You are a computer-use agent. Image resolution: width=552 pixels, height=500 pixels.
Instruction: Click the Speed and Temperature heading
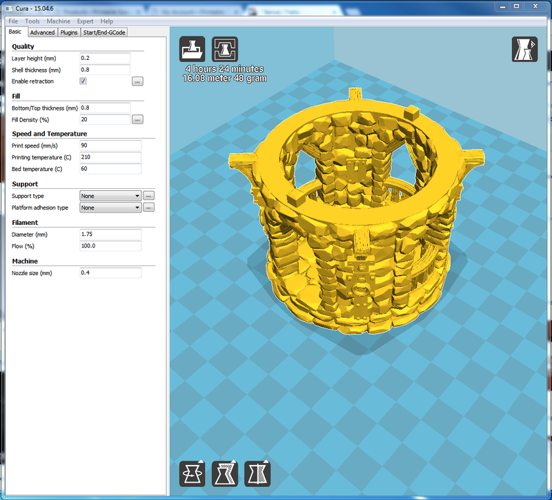[50, 134]
